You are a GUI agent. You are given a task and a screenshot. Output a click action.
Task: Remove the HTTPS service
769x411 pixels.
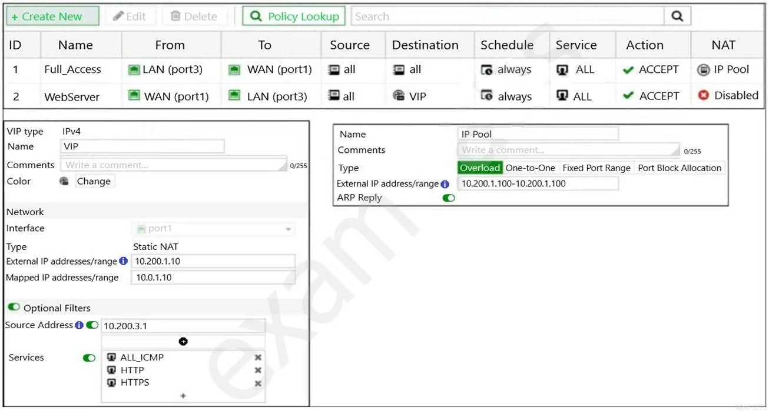coord(258,383)
